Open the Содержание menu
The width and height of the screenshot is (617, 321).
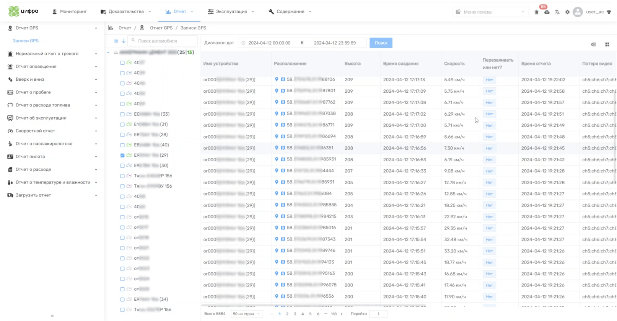(290, 11)
